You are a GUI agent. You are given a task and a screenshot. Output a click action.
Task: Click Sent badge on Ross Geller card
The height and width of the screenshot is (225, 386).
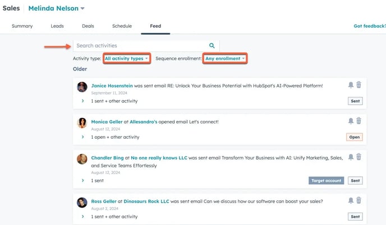pos(355,217)
